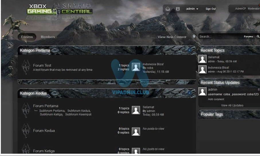This screenshot has height=156, width=260.
Task: Open the notifications icon beside admin
Action: pyautogui.click(x=178, y=9)
